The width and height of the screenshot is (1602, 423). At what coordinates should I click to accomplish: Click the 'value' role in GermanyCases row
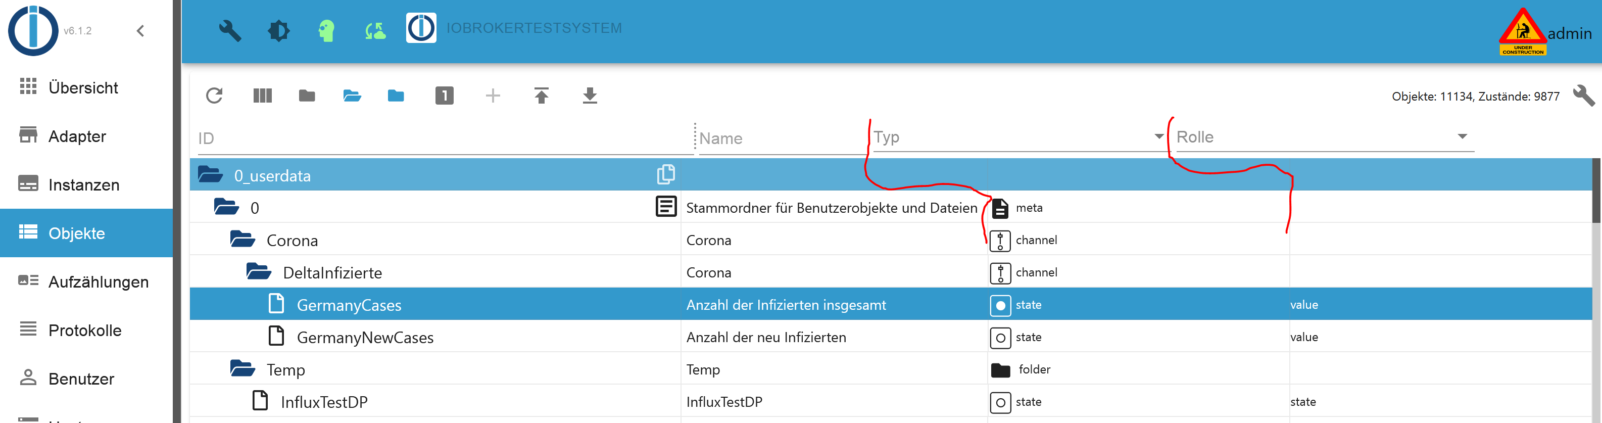tap(1304, 305)
